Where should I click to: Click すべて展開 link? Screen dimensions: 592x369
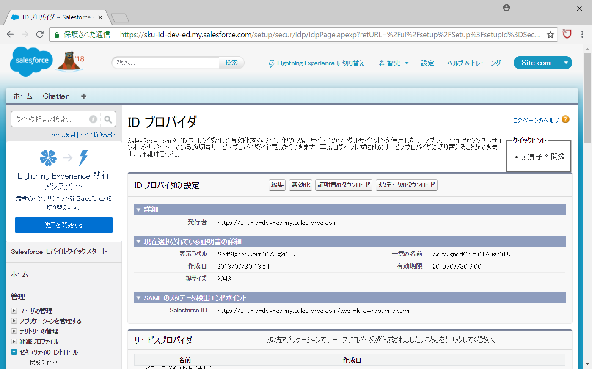[63, 135]
